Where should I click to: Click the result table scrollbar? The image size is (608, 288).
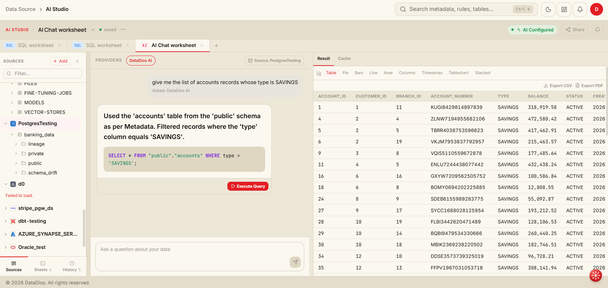pos(606,101)
